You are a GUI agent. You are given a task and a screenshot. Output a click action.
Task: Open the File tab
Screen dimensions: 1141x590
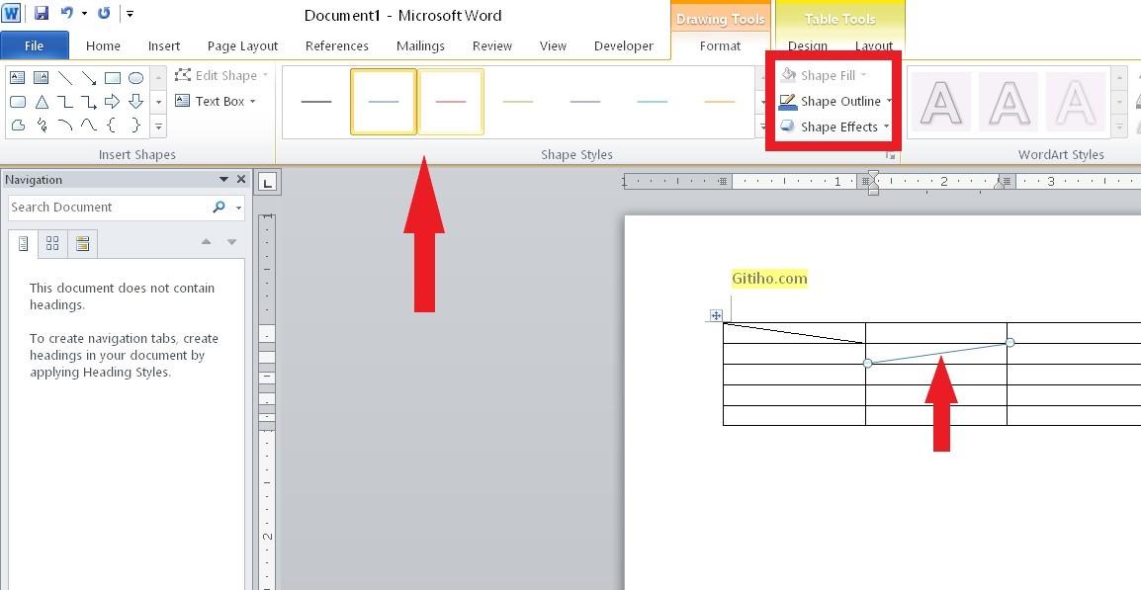coord(35,45)
